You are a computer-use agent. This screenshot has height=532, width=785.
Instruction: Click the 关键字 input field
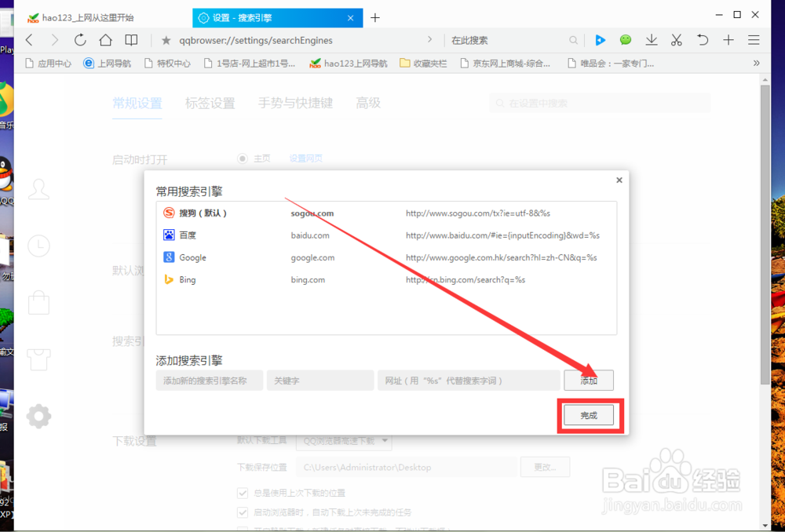click(320, 381)
